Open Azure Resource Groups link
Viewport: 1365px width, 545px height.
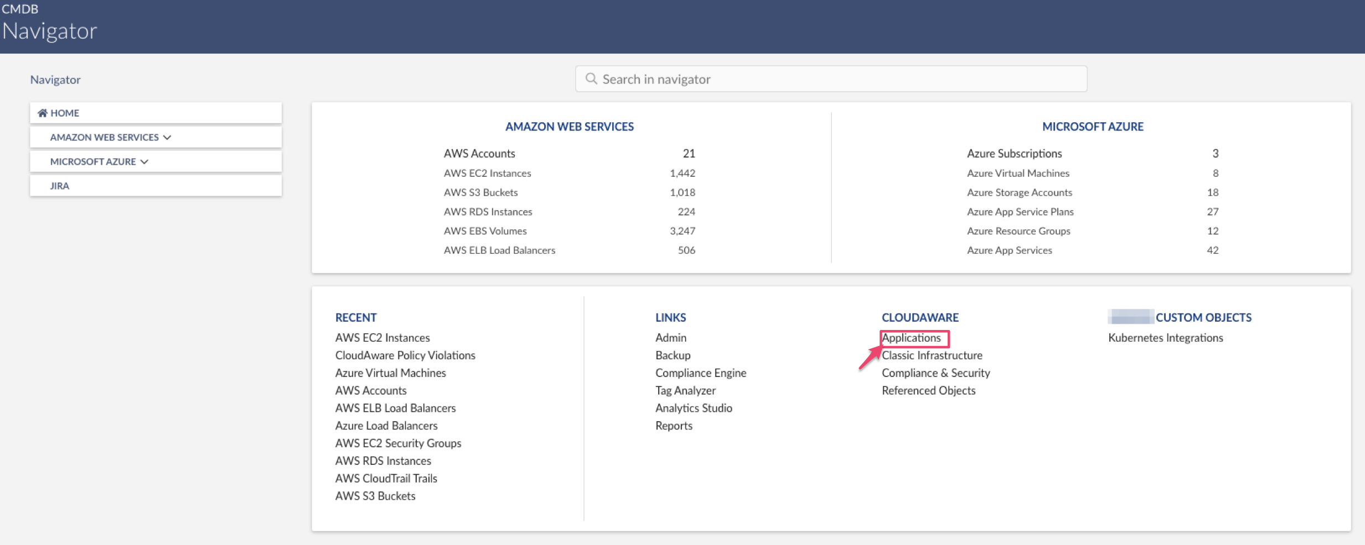[1018, 231]
